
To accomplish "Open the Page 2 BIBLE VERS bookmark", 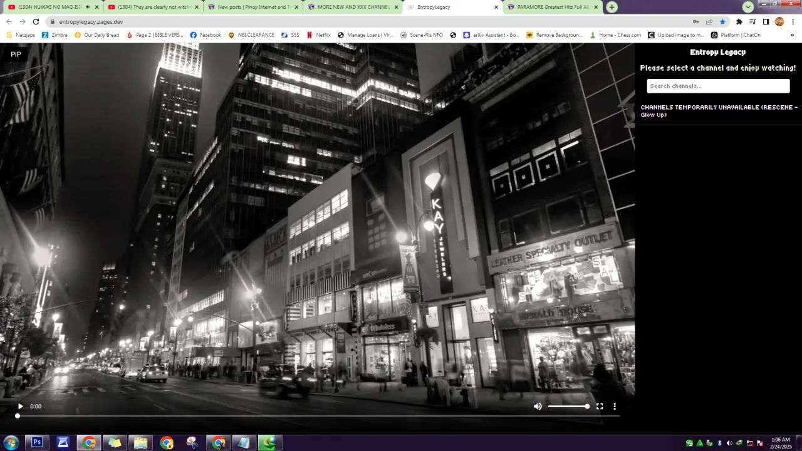I will [155, 35].
